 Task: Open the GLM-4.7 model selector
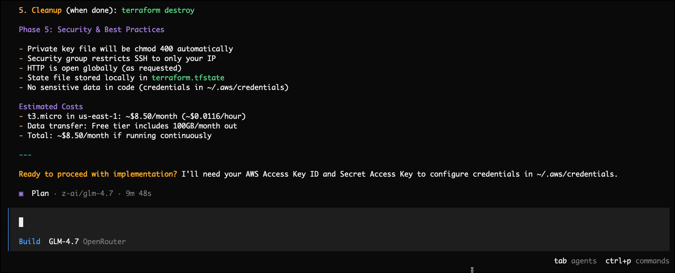click(x=64, y=242)
